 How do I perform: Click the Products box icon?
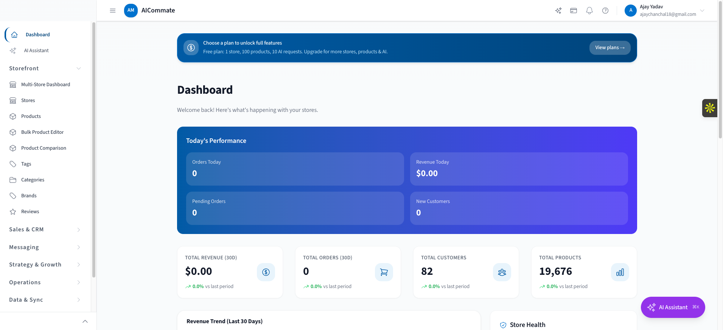pos(13,116)
